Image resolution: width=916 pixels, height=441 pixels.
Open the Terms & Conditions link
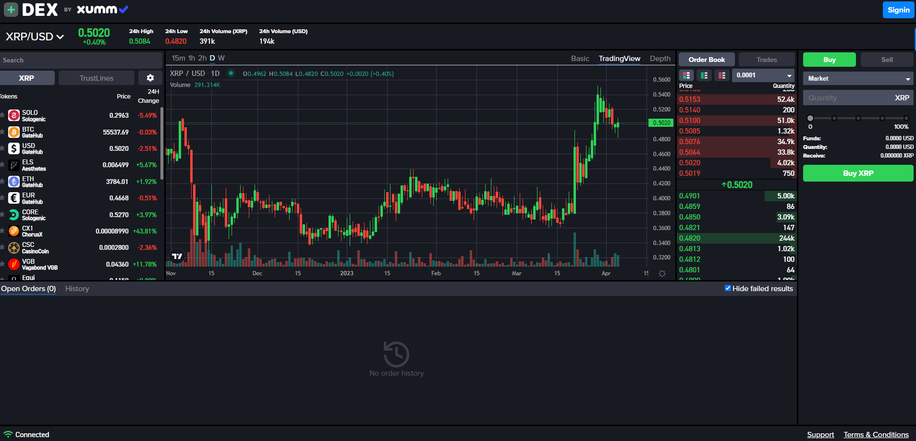876,434
